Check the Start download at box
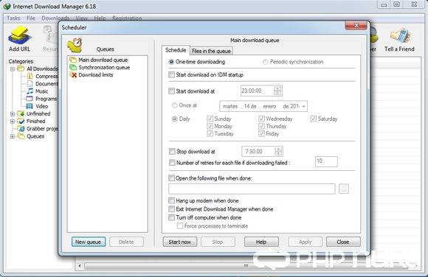Viewport: 428px width, 277px height. point(171,91)
